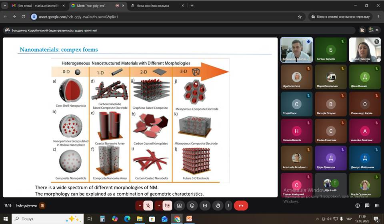Image resolution: width=384 pixels, height=224 pixels.
Task: Close the Gmail tab
Action: point(64,6)
